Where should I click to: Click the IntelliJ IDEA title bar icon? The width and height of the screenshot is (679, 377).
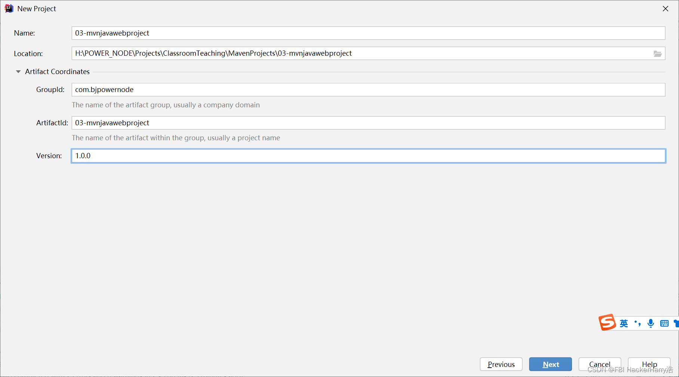tap(9, 9)
